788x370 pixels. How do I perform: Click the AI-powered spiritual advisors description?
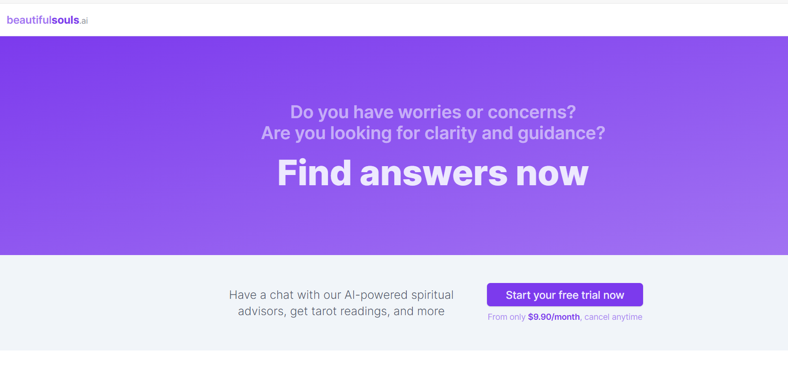coord(341,303)
